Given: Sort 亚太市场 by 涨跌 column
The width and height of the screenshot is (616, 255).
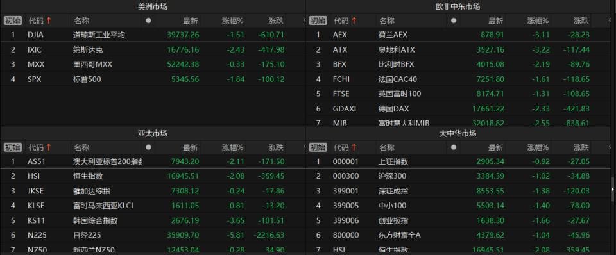Looking at the screenshot, I should click(276, 147).
